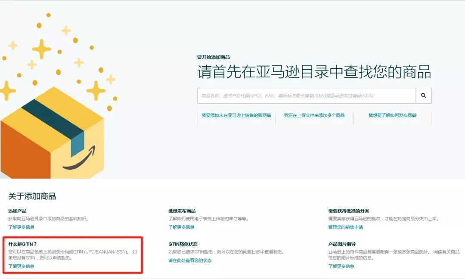Open 我要添加未在亚马逊上销售的新商品 link
The image size is (465, 279).
point(236,115)
